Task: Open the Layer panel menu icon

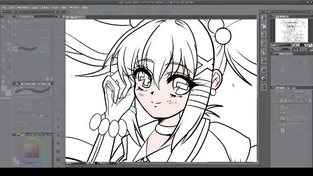Action: [x=272, y=88]
